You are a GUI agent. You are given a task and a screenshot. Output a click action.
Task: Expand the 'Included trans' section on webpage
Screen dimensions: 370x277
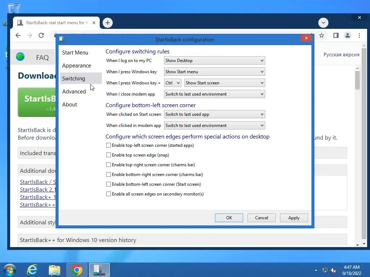(x=38, y=153)
